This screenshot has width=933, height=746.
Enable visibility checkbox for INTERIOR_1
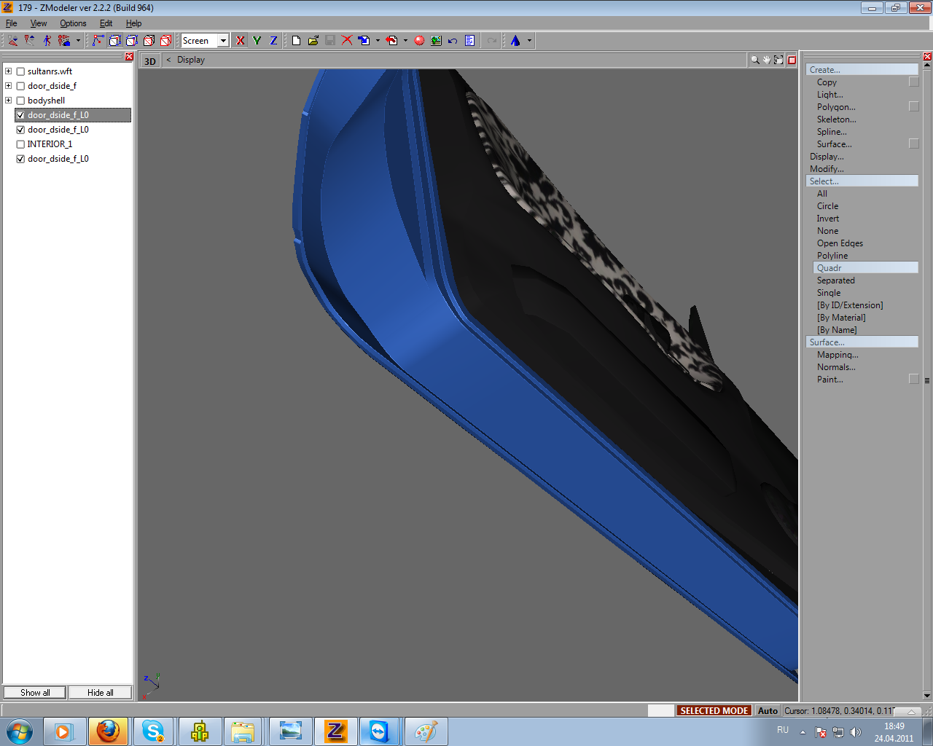pyautogui.click(x=20, y=144)
